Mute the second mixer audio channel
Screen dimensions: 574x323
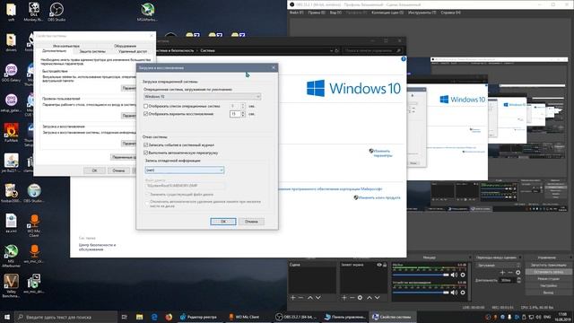455,292
